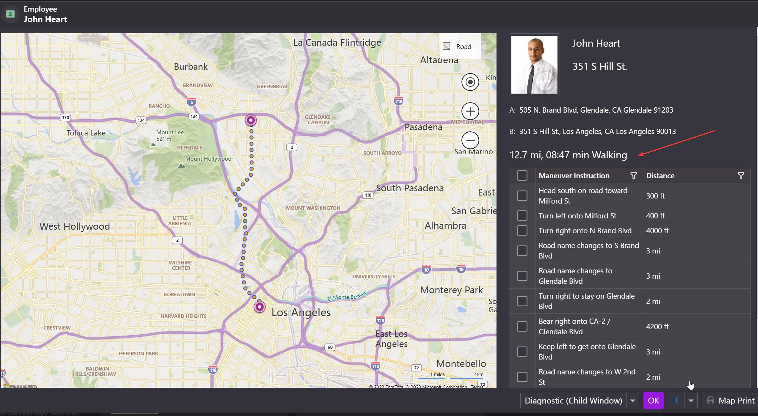Click the Employee menu item at top left
This screenshot has width=758, height=416.
tap(40, 9)
